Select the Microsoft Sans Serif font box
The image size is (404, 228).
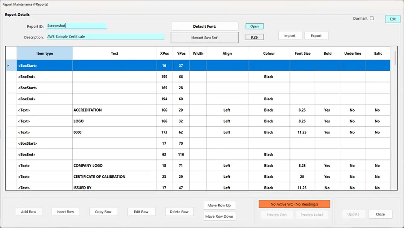pos(205,38)
